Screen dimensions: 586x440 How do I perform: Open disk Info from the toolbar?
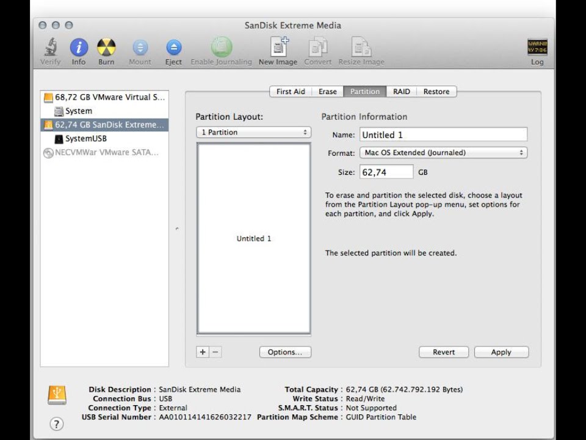79,47
